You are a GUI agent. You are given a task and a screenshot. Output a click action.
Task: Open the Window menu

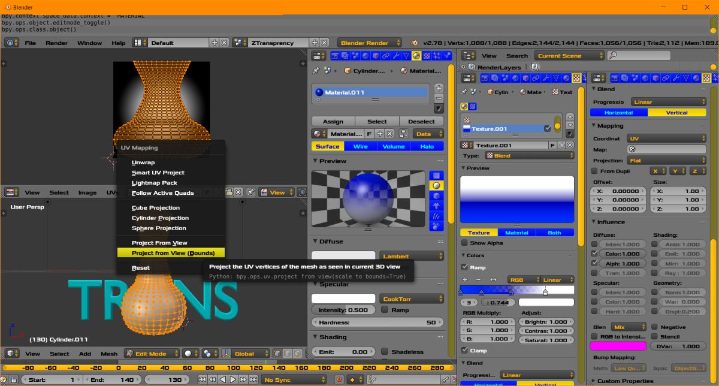tap(90, 43)
